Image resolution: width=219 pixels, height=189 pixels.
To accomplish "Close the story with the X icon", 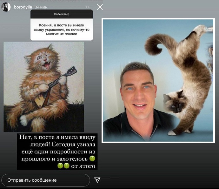I will [x=100, y=7].
